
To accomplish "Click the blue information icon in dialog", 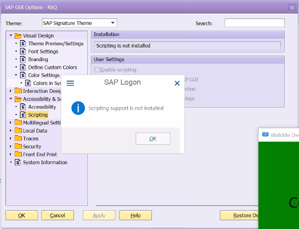I will pos(78,108).
